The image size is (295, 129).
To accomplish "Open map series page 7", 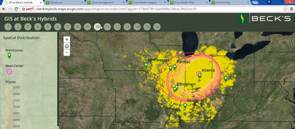I will [67, 27].
